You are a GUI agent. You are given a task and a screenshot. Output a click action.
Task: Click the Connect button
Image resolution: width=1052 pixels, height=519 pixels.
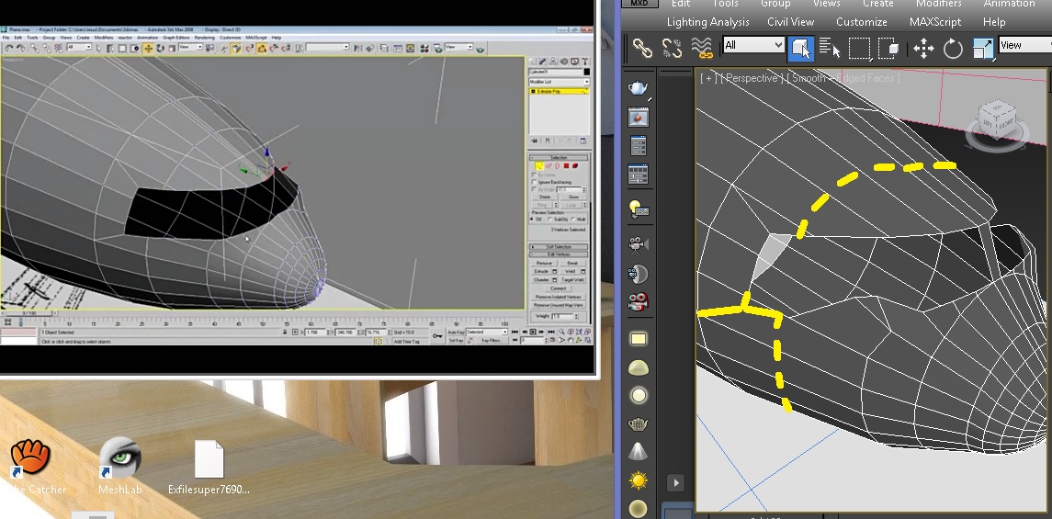click(559, 288)
